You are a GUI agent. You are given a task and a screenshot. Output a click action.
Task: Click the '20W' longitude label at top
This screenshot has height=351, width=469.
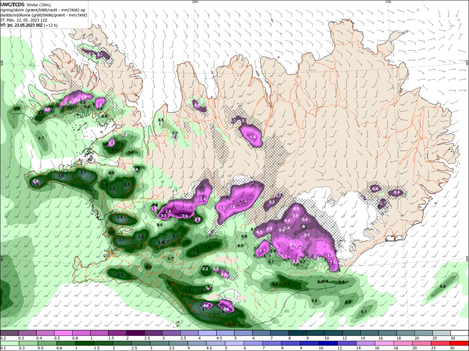point(195,2)
